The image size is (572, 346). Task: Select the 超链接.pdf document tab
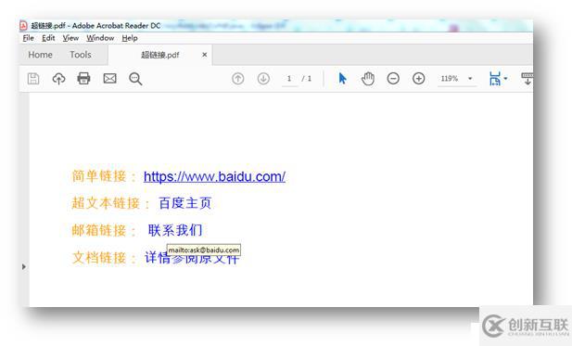point(160,55)
